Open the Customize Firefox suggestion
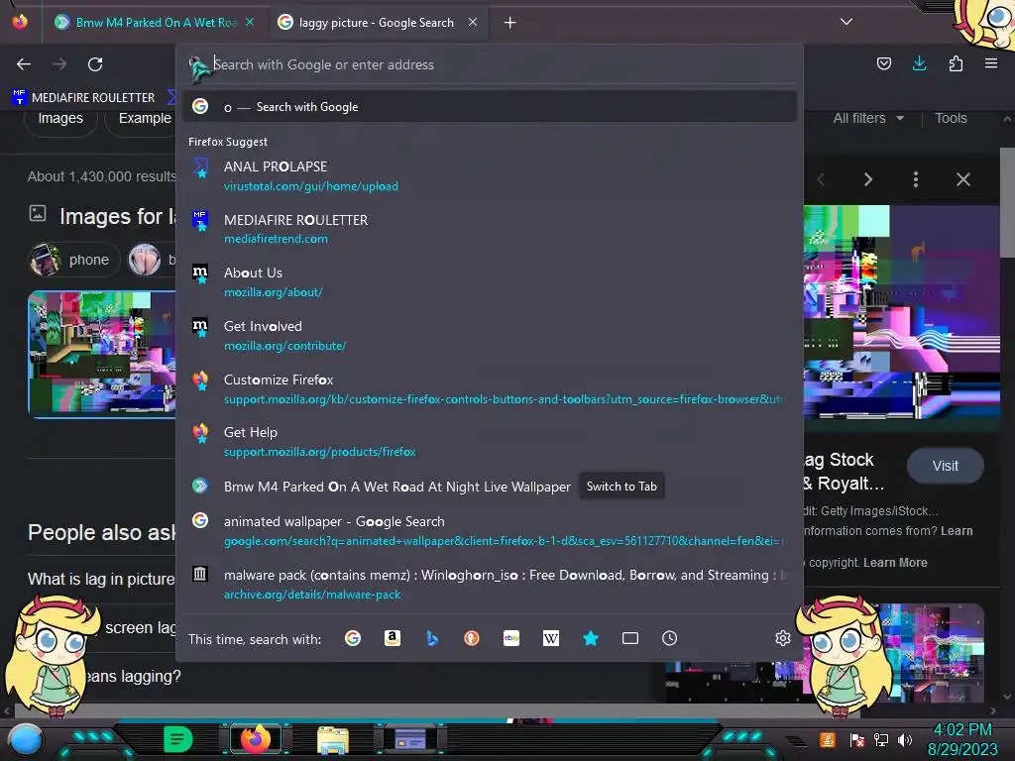The width and height of the screenshot is (1015, 761). point(490,388)
